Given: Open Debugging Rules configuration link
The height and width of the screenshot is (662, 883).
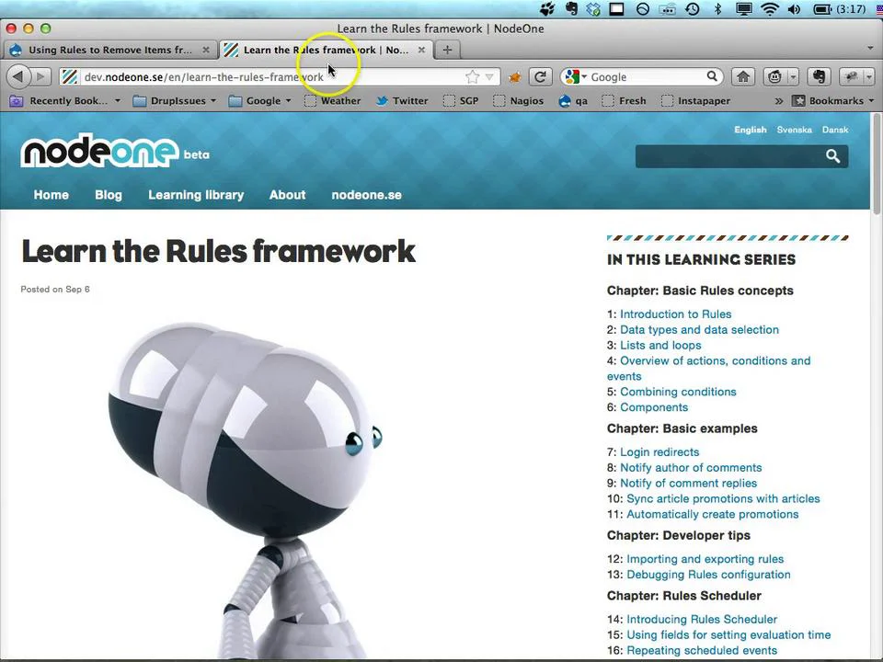Looking at the screenshot, I should pyautogui.click(x=708, y=575).
